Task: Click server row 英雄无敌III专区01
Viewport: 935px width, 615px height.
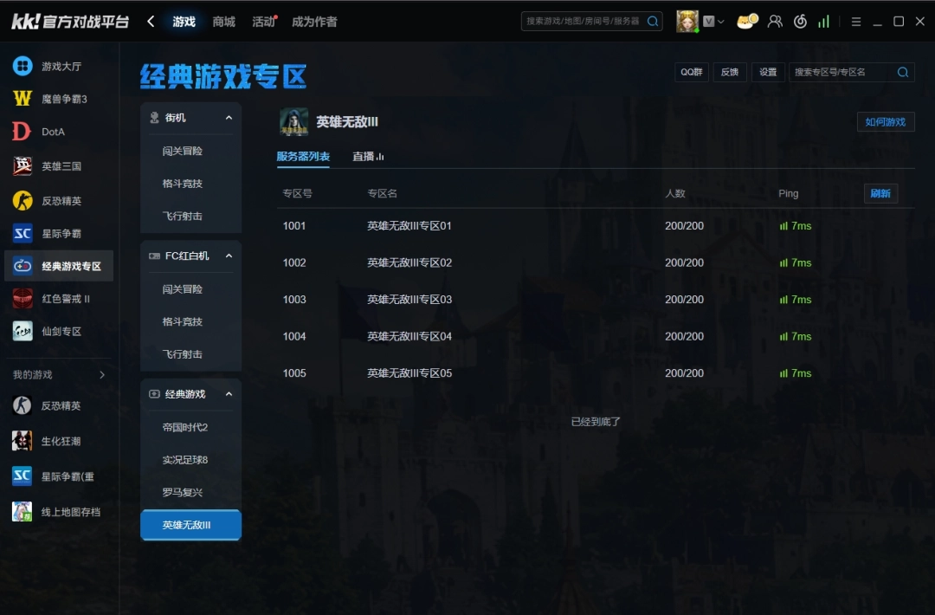Action: coord(595,226)
